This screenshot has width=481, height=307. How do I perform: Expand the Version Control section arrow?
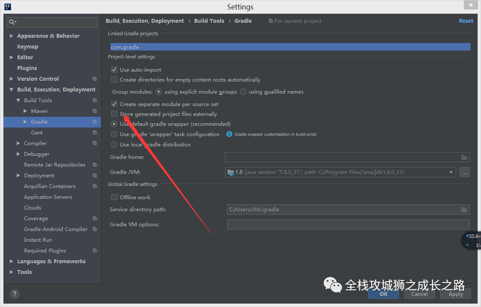coord(11,79)
